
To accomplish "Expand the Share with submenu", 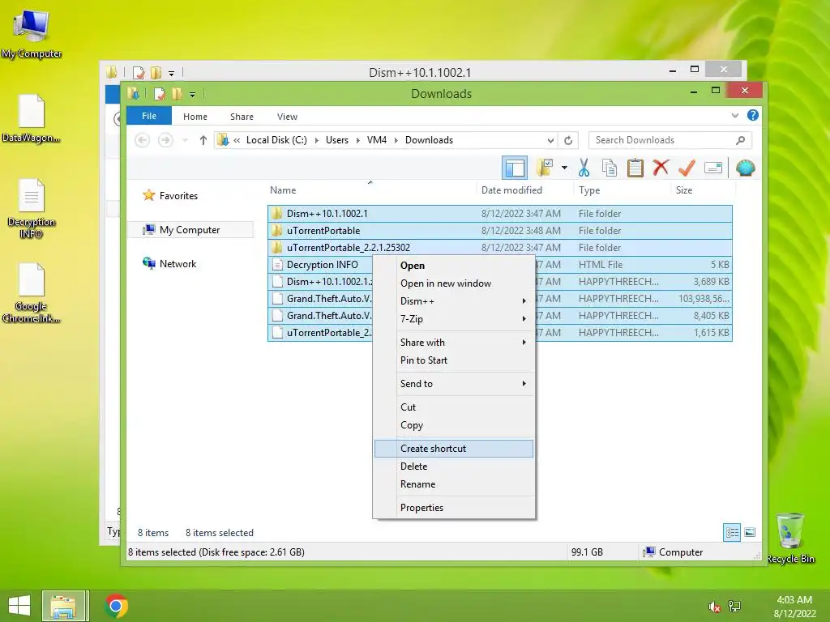I will 454,343.
